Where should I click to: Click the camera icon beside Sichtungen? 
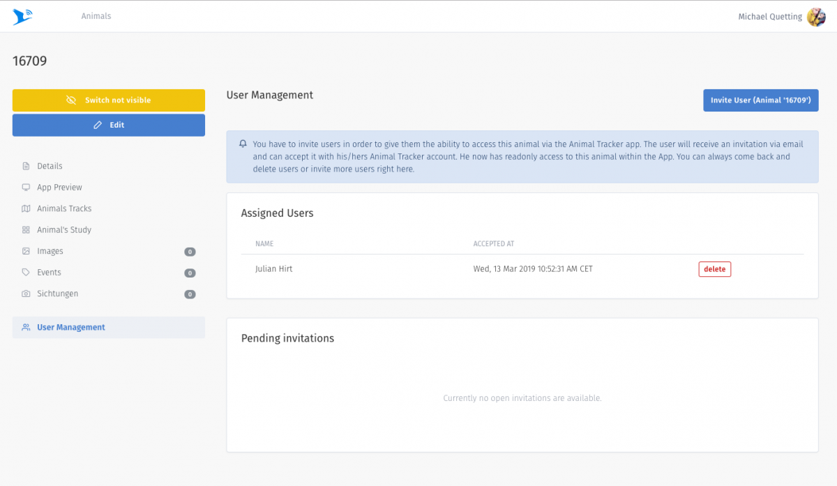pos(26,294)
